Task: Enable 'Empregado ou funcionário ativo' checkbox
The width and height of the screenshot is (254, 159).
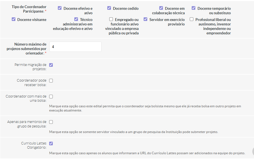Action: tap(111, 19)
